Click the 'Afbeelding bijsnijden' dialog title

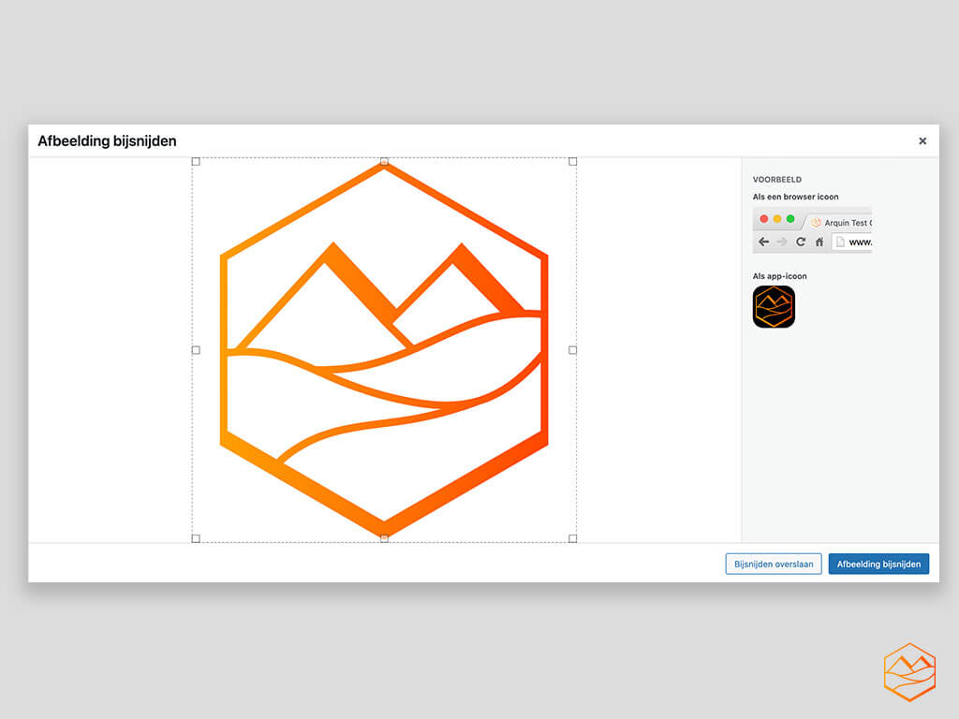click(107, 141)
